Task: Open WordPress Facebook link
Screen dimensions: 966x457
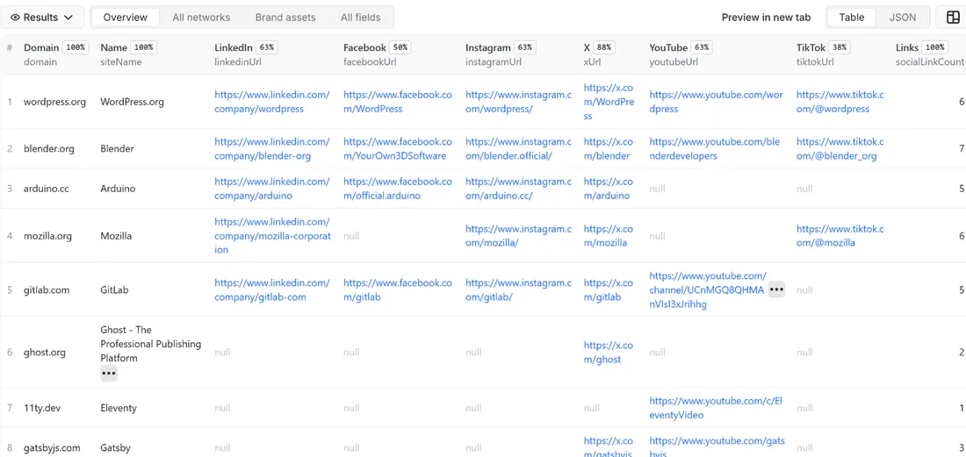Action: pos(397,102)
